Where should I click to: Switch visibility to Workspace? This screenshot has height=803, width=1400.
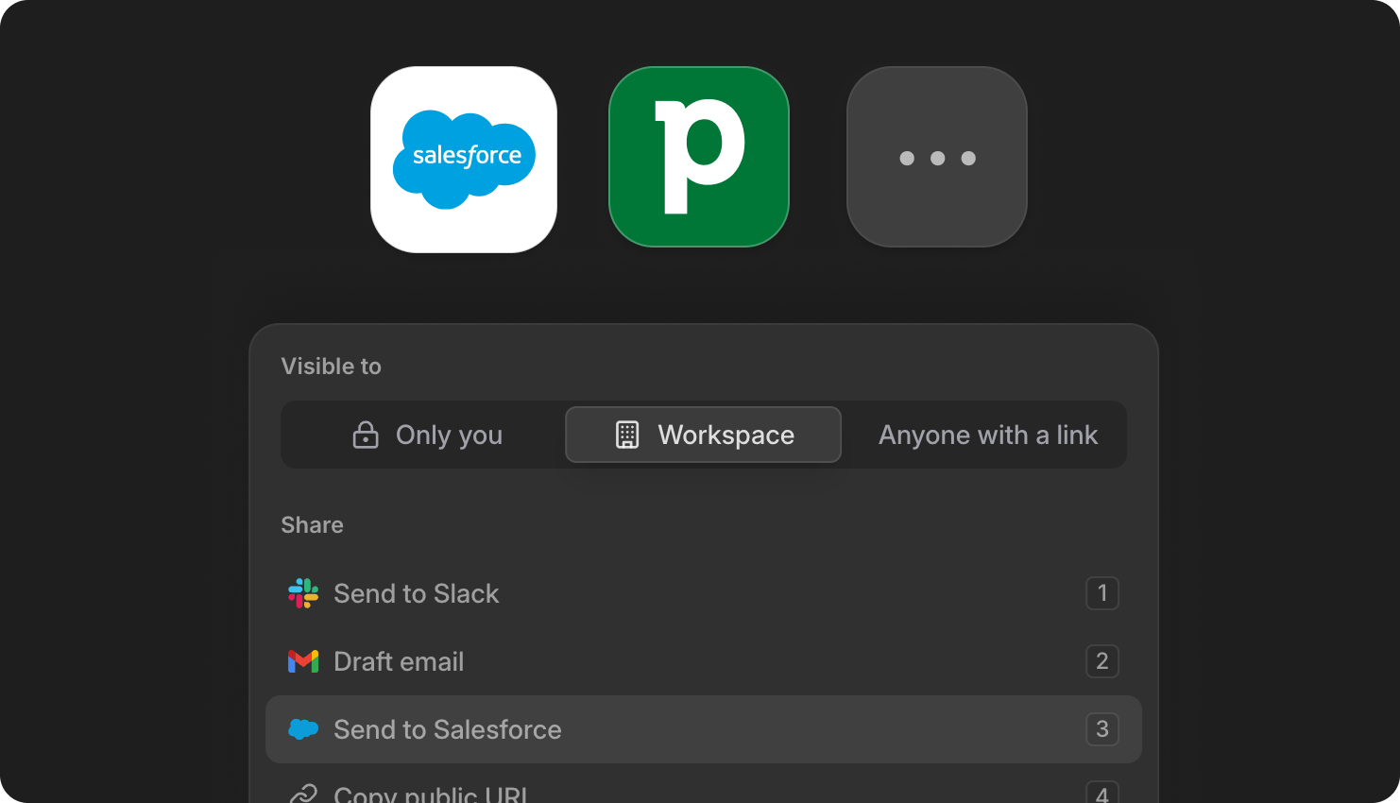pyautogui.click(x=703, y=435)
